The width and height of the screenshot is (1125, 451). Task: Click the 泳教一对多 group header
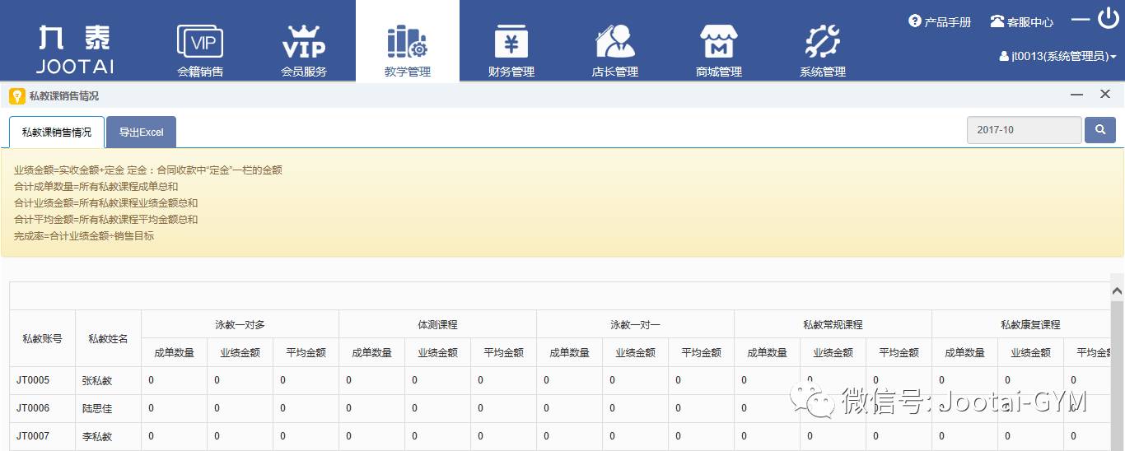point(240,324)
